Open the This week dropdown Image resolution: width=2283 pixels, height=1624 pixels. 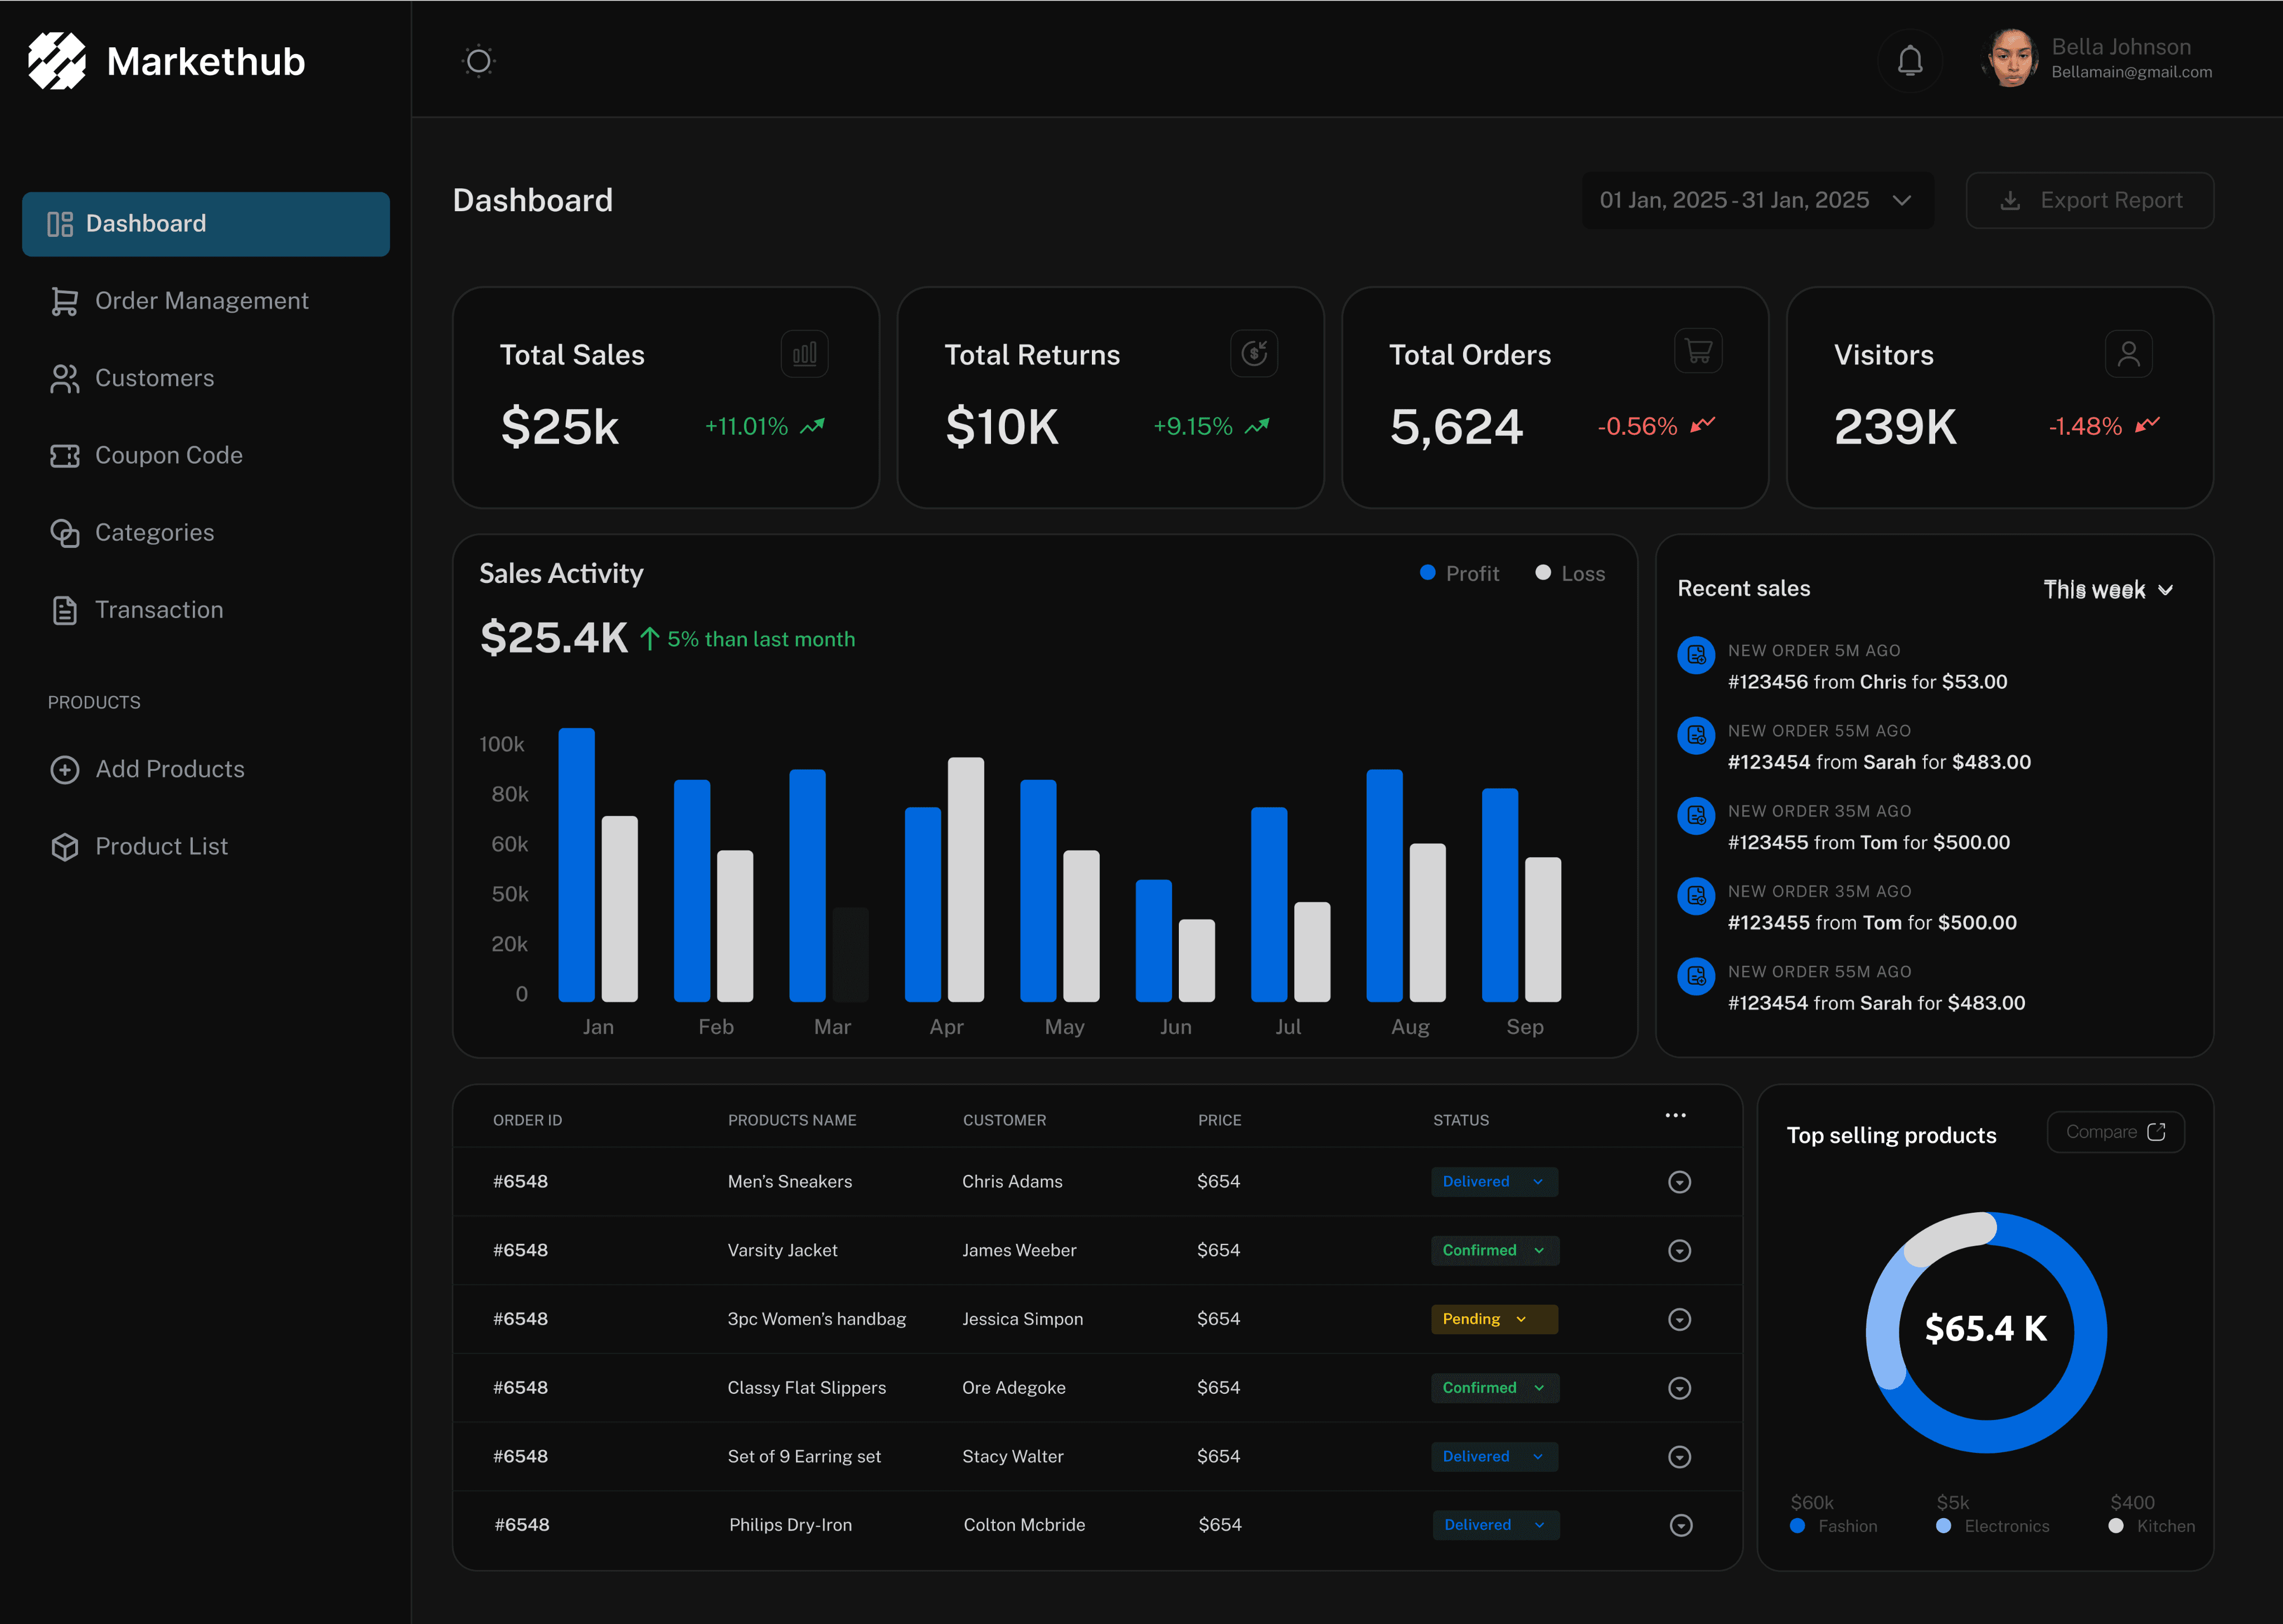2107,590
